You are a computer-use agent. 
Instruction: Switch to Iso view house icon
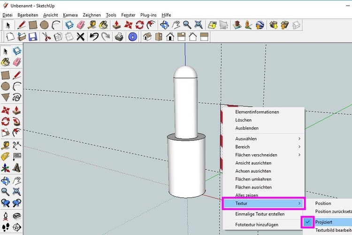[147, 37]
